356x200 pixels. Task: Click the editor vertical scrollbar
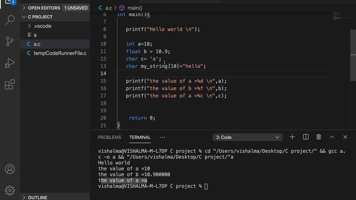353,55
